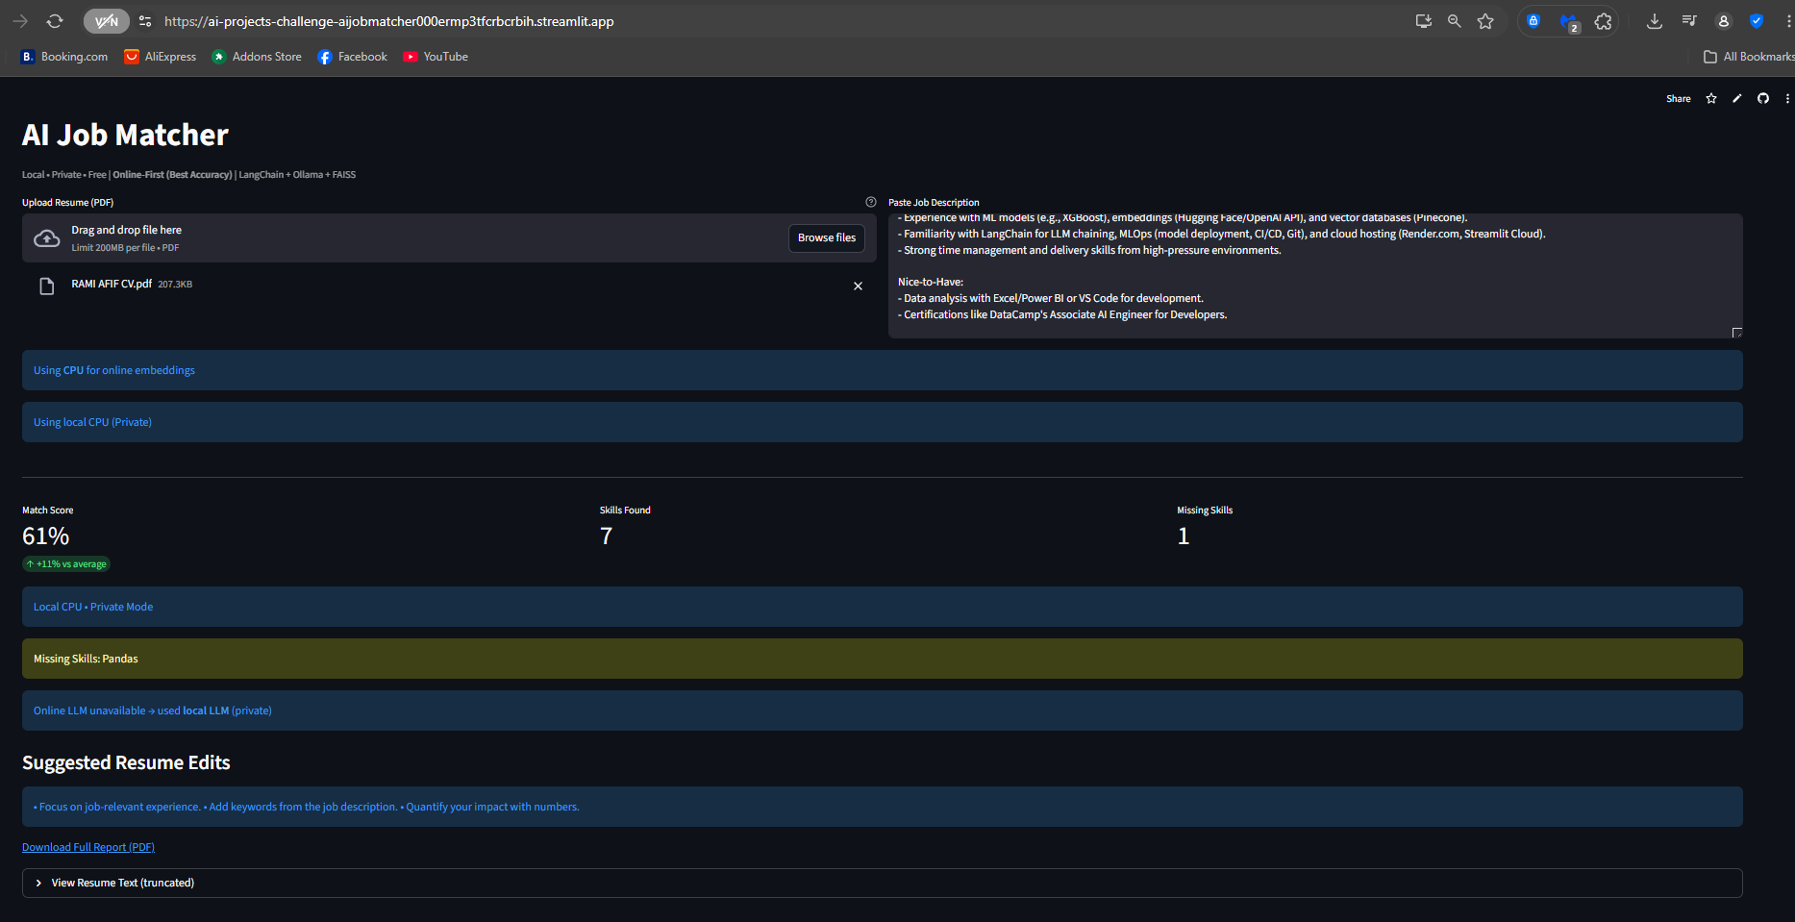
Task: Click the 'Online LLM unavailable' info message
Action: (x=883, y=710)
